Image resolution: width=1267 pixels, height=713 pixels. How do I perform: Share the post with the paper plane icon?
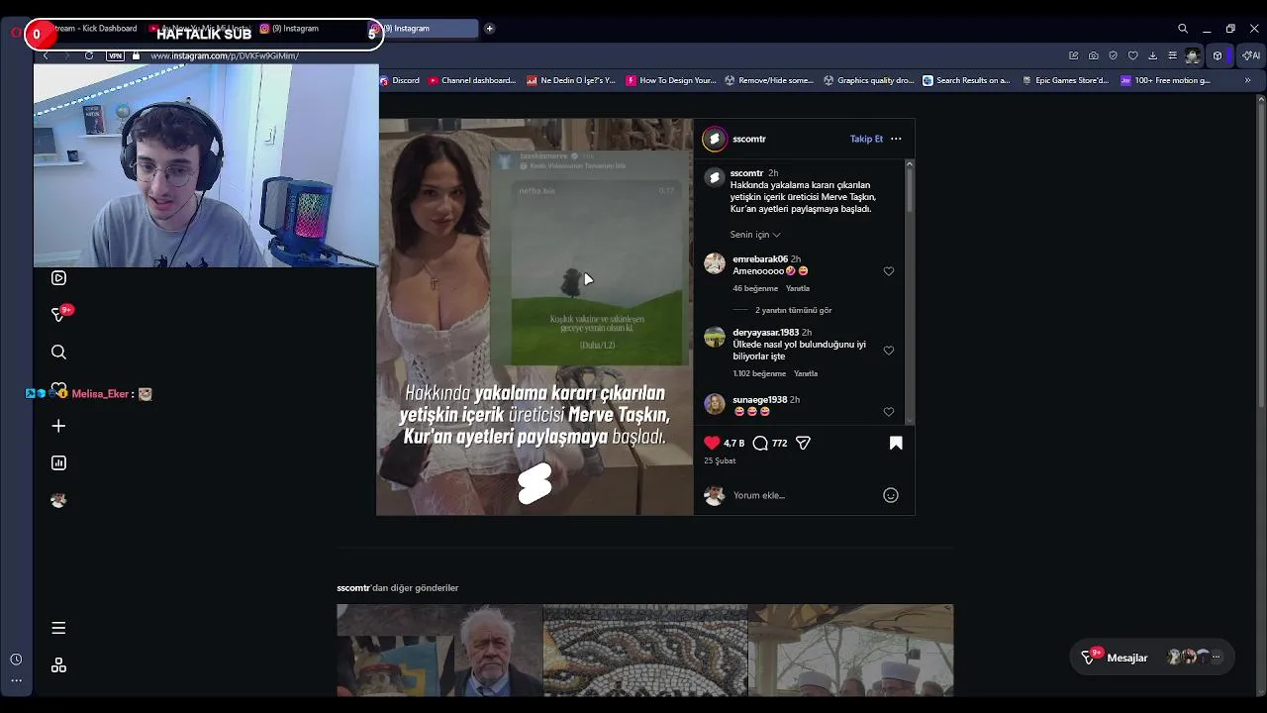tap(803, 443)
